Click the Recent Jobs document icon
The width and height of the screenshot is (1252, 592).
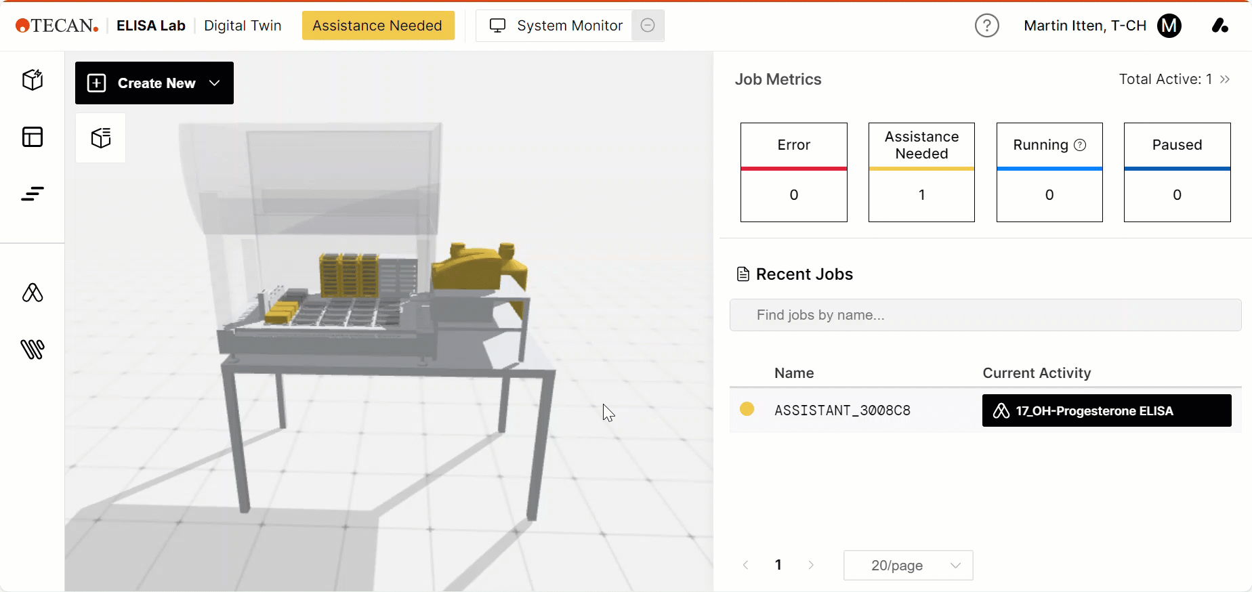743,274
